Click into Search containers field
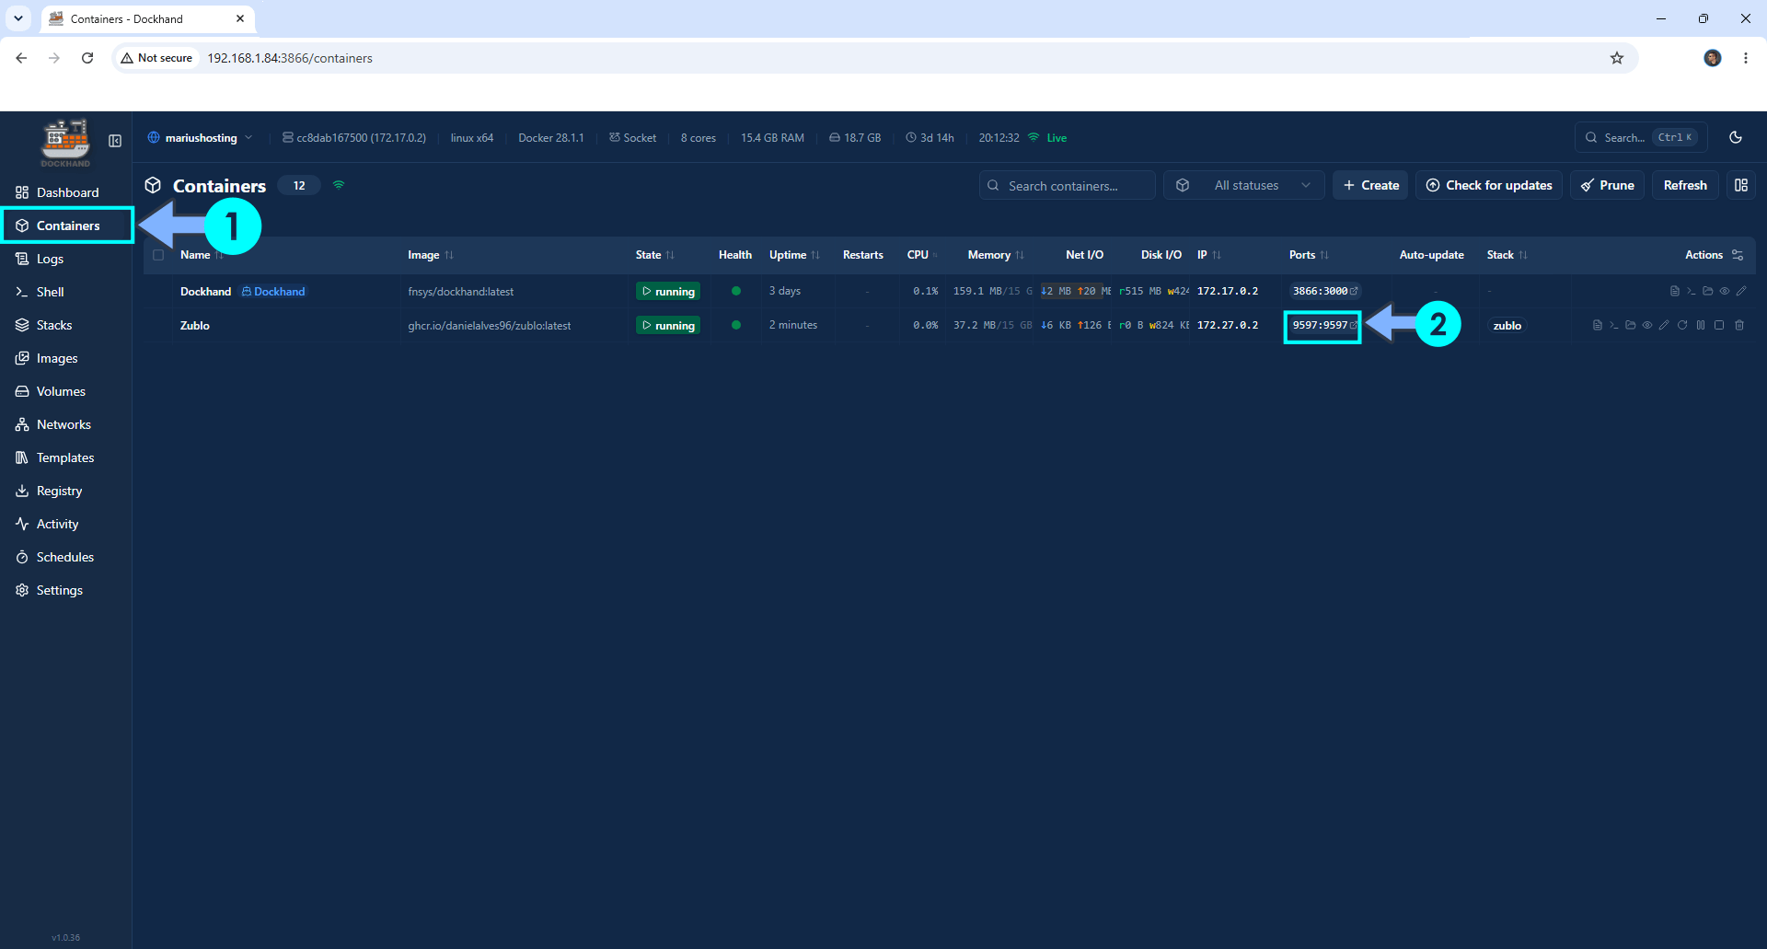Image resolution: width=1767 pixels, height=949 pixels. tap(1068, 185)
